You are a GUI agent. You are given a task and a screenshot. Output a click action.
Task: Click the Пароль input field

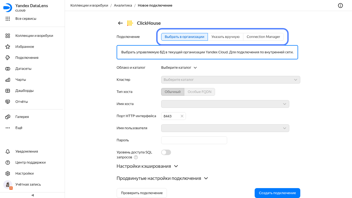click(194, 140)
